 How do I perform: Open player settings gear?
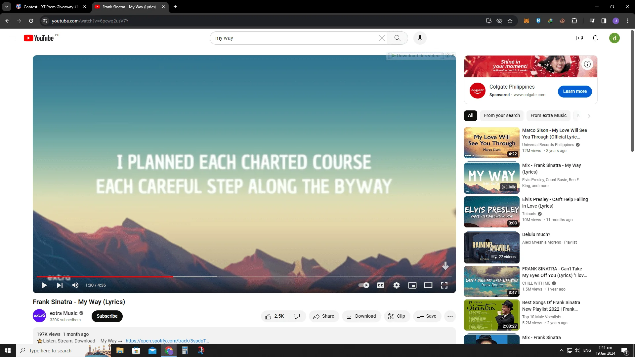pyautogui.click(x=397, y=285)
